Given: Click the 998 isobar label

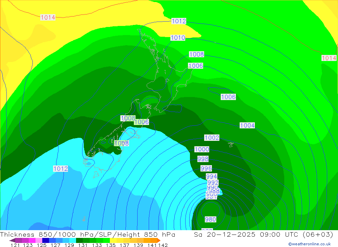Looking at the screenshot, I should click(x=203, y=159).
